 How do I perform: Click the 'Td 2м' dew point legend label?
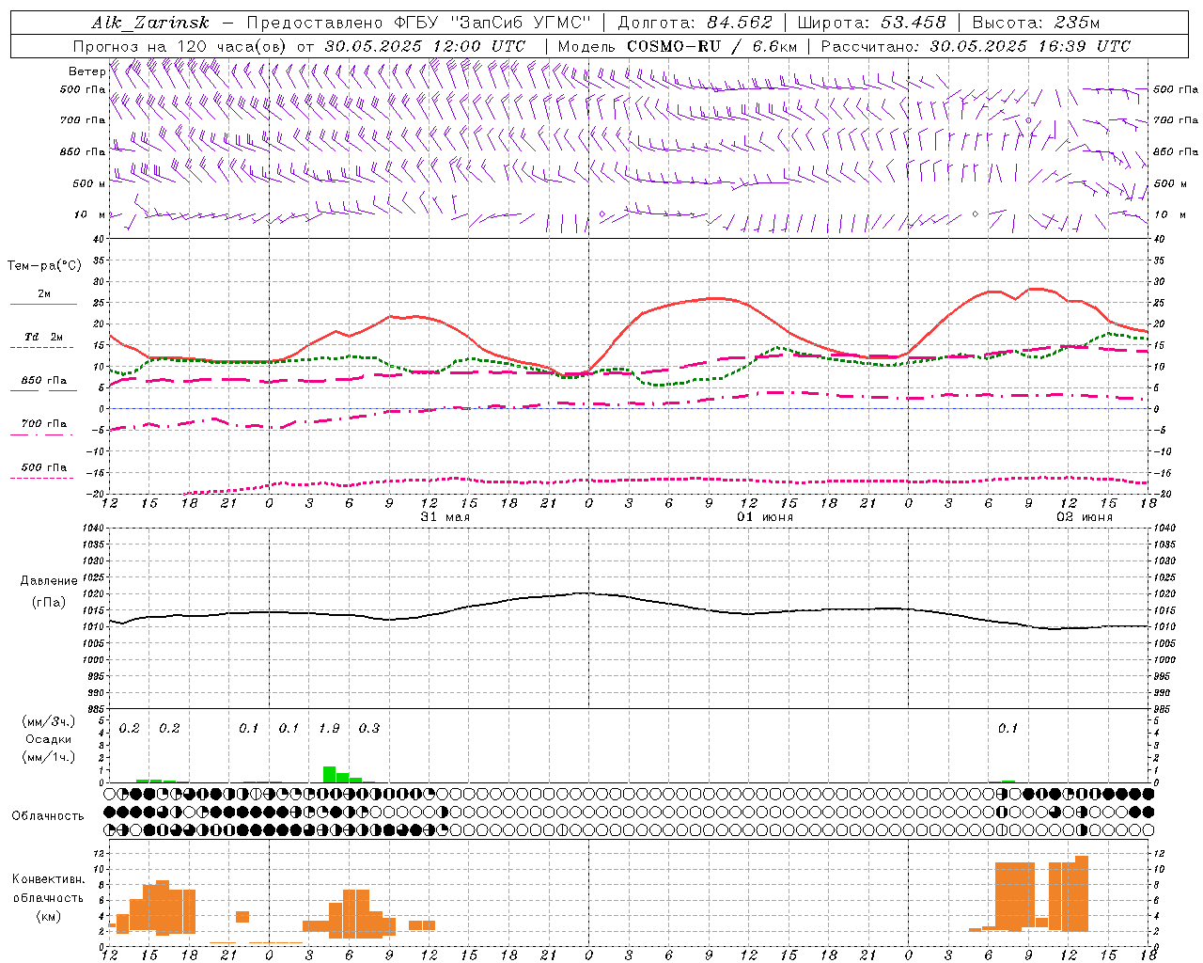pos(43,337)
